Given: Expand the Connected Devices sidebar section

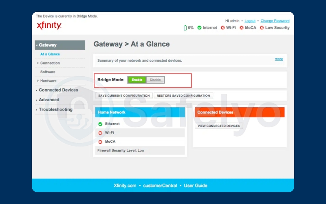Looking at the screenshot, I should 58,90.
